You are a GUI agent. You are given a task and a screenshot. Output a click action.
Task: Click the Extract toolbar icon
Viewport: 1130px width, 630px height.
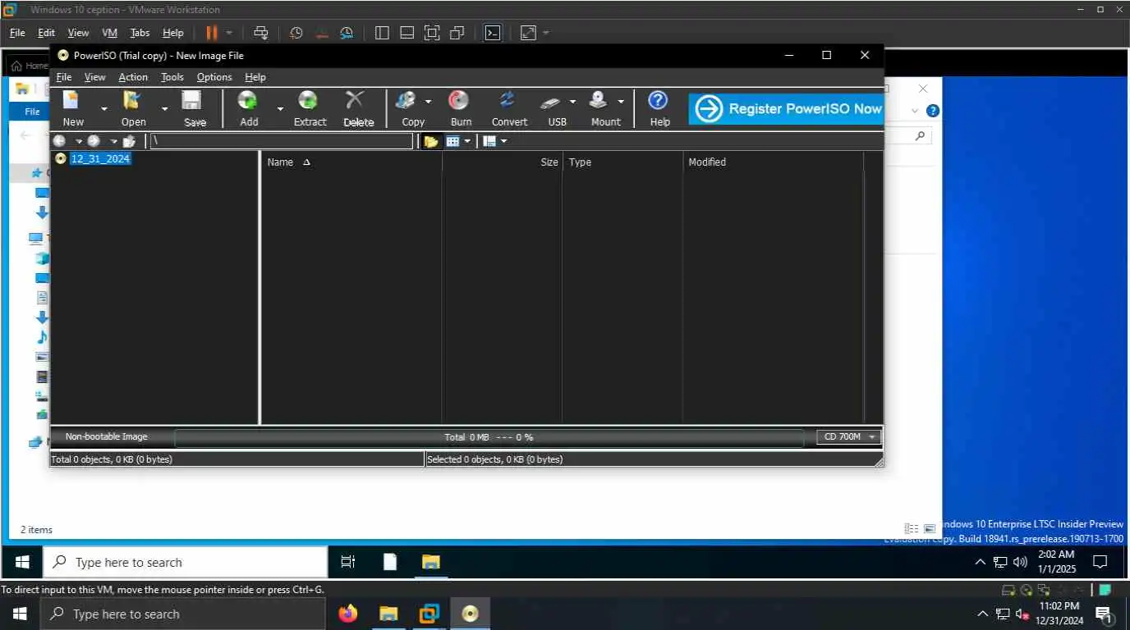(308, 101)
